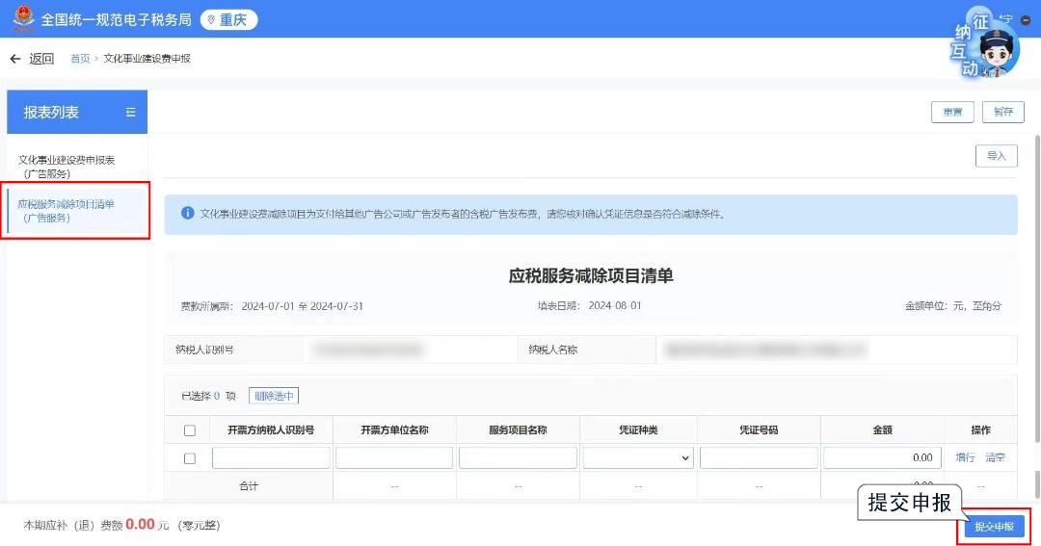
Task: Click the 重置 button
Action: (952, 112)
